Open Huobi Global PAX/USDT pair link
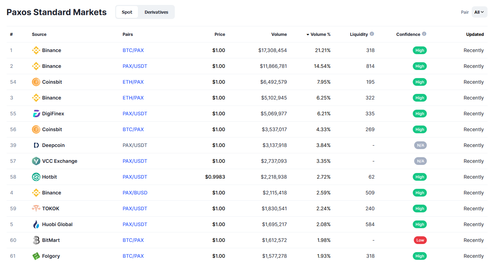Screen dimensions: 497x263 (x=135, y=224)
